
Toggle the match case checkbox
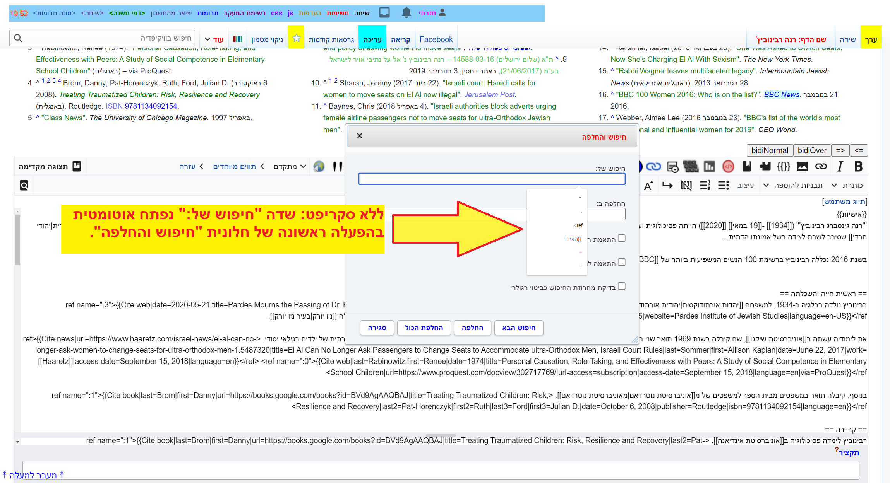coord(622,238)
